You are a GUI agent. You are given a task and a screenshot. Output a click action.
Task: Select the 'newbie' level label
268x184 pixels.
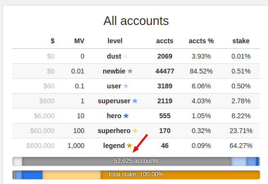point(114,71)
